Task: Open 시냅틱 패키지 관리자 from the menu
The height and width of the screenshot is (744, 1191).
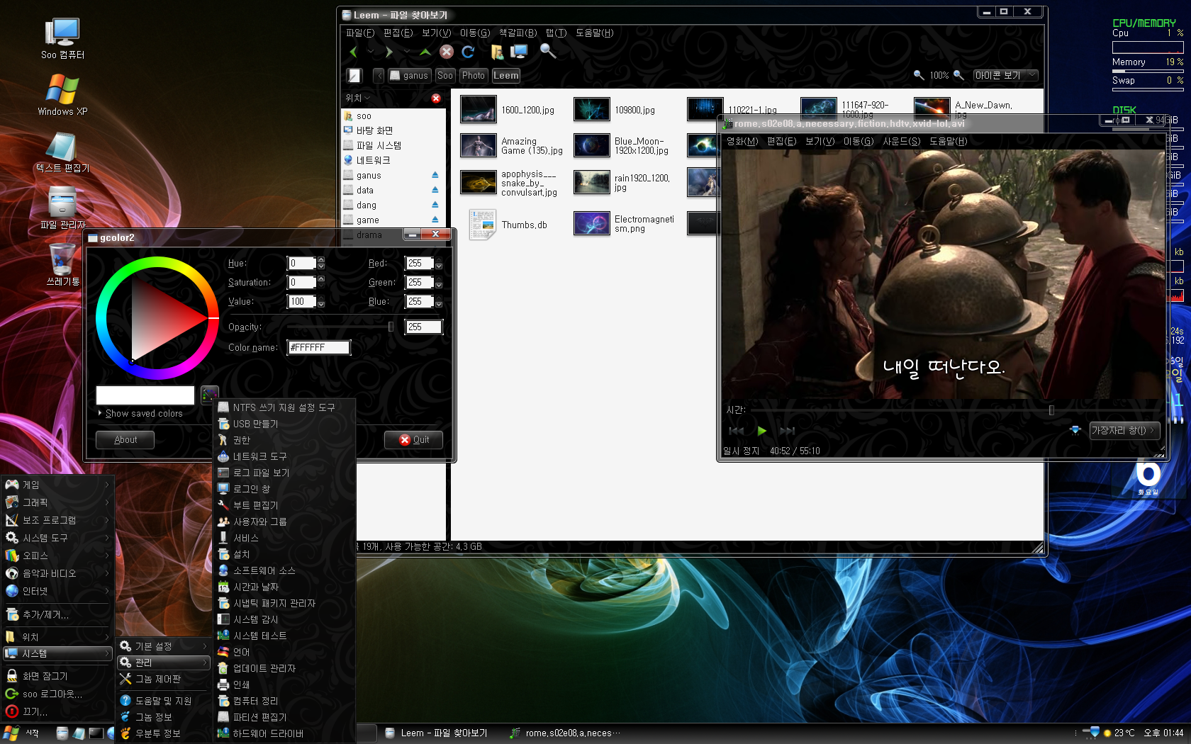Action: (284, 603)
